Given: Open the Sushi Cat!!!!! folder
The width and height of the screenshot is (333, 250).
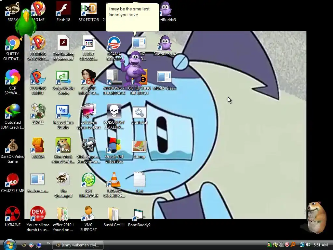Looking at the screenshot, I should point(114,217).
